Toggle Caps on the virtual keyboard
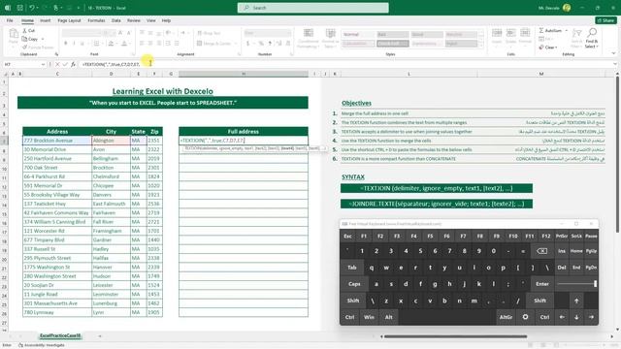 [354, 284]
